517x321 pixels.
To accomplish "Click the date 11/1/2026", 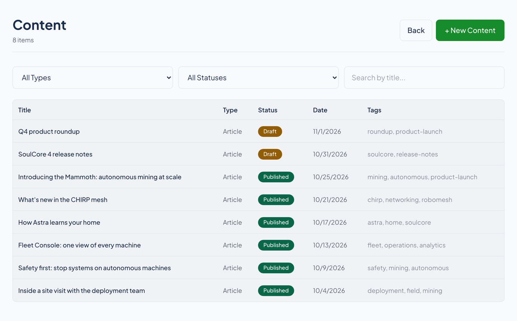I will 327,131.
